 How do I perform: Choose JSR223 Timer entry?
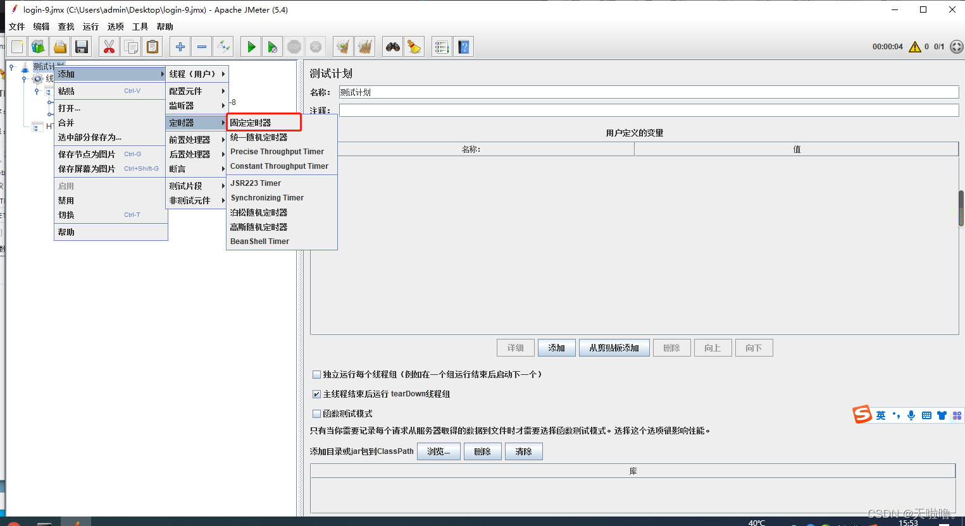[x=282, y=183]
